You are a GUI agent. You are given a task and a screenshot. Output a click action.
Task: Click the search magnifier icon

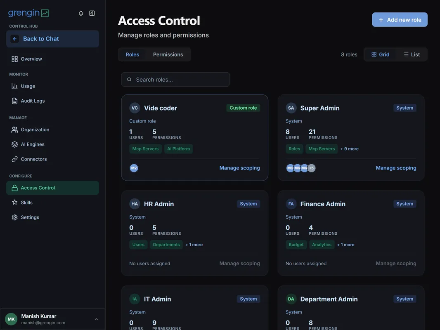click(x=129, y=80)
